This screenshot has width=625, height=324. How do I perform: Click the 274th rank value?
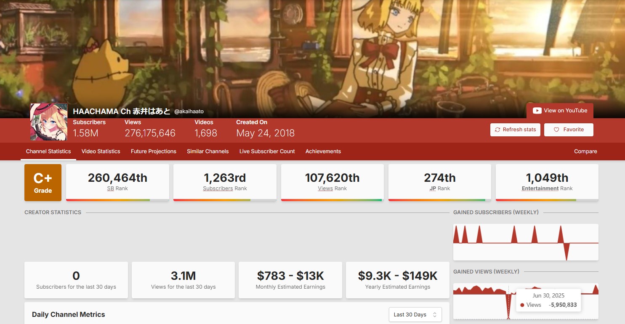coord(440,178)
